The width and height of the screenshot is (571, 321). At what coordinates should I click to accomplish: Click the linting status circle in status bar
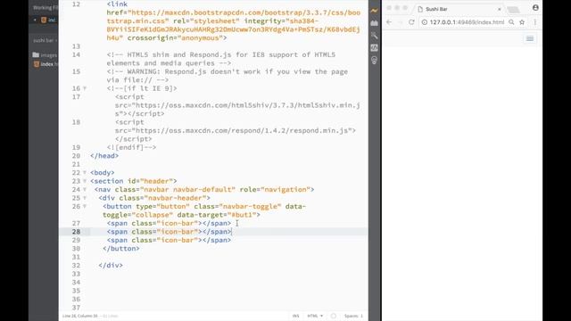(x=334, y=316)
